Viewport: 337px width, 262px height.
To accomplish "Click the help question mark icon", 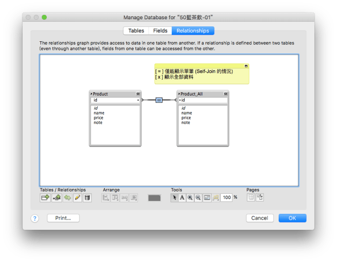I will click(35, 218).
